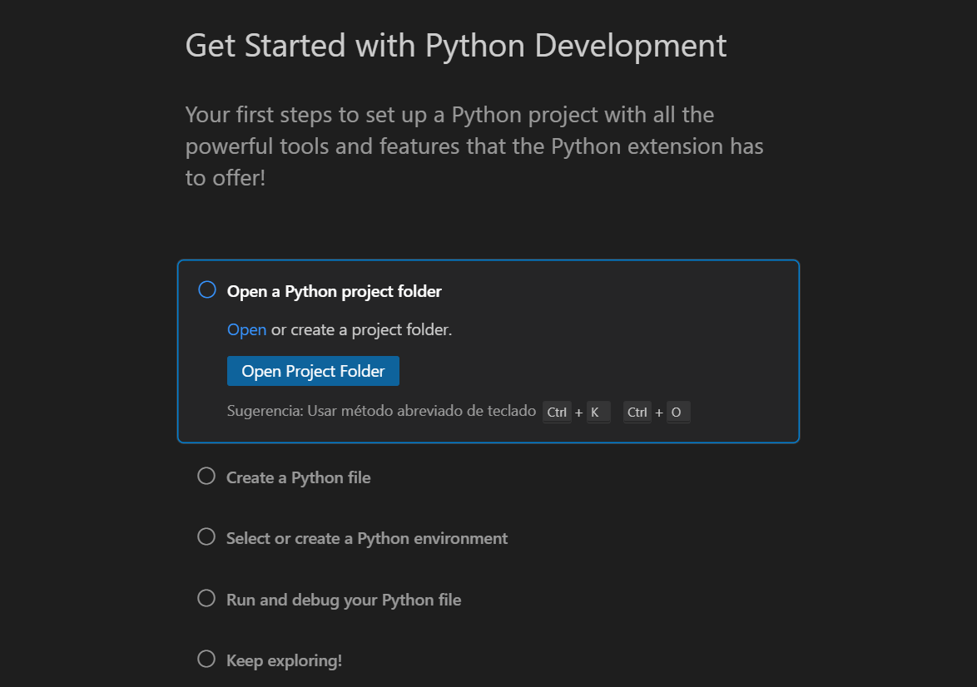Click the 'Sugerencia' keyboard tip text
The height and width of the screenshot is (687, 977).
[381, 411]
